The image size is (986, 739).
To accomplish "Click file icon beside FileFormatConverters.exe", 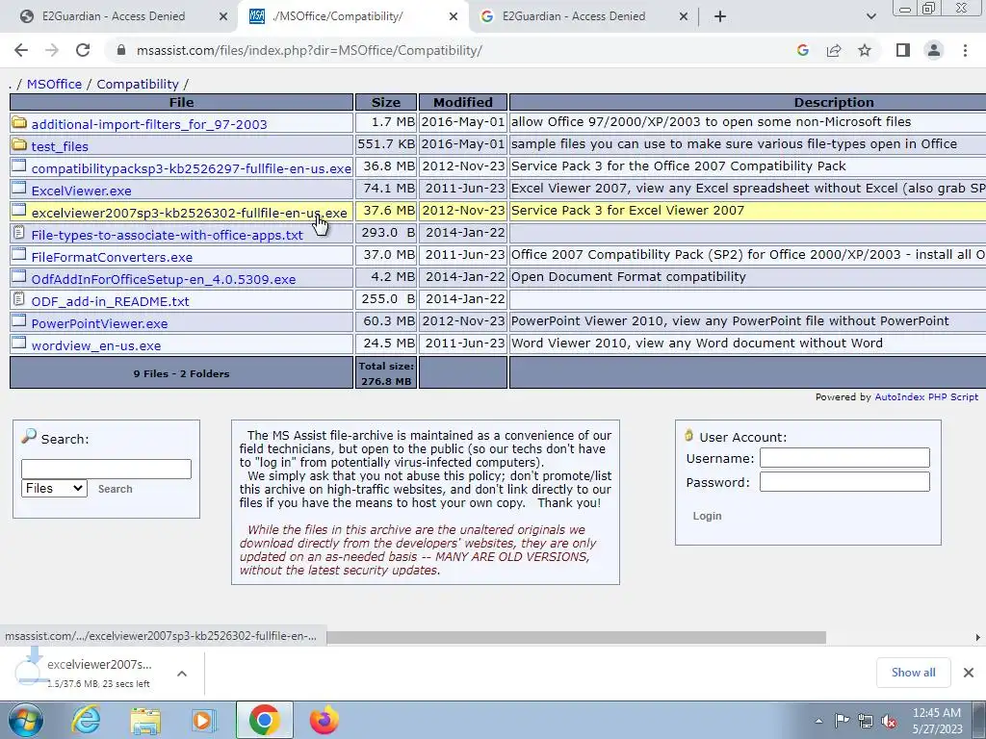I will point(19,255).
